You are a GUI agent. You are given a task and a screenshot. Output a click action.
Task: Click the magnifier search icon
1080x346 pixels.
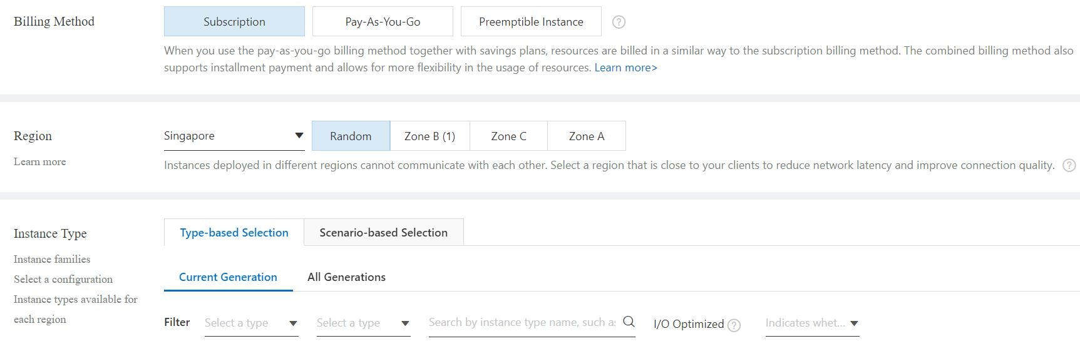(x=629, y=322)
